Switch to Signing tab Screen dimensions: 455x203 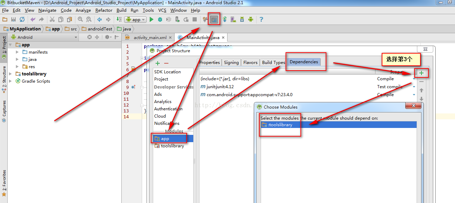click(231, 63)
